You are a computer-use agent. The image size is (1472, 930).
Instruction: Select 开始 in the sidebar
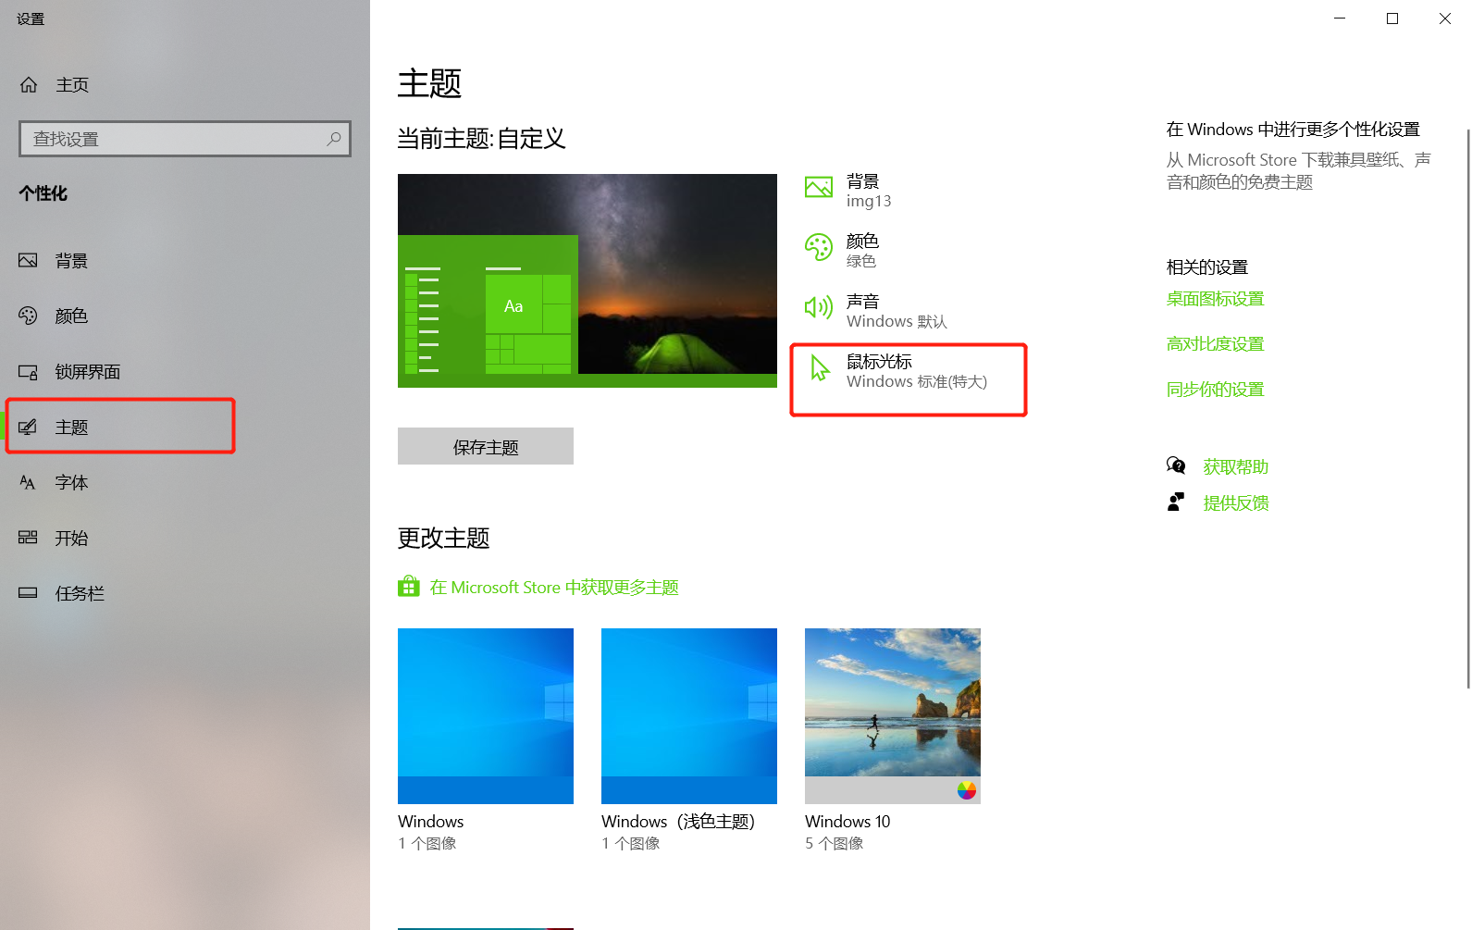(185, 538)
